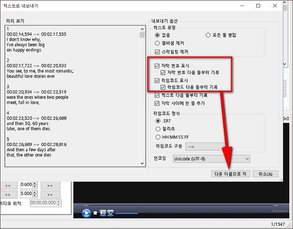Click the 0.600 value field
The height and width of the screenshot is (229, 293).
[x=26, y=185]
